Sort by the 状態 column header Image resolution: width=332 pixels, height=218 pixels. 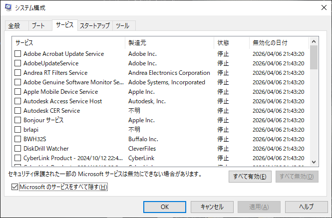click(232, 43)
